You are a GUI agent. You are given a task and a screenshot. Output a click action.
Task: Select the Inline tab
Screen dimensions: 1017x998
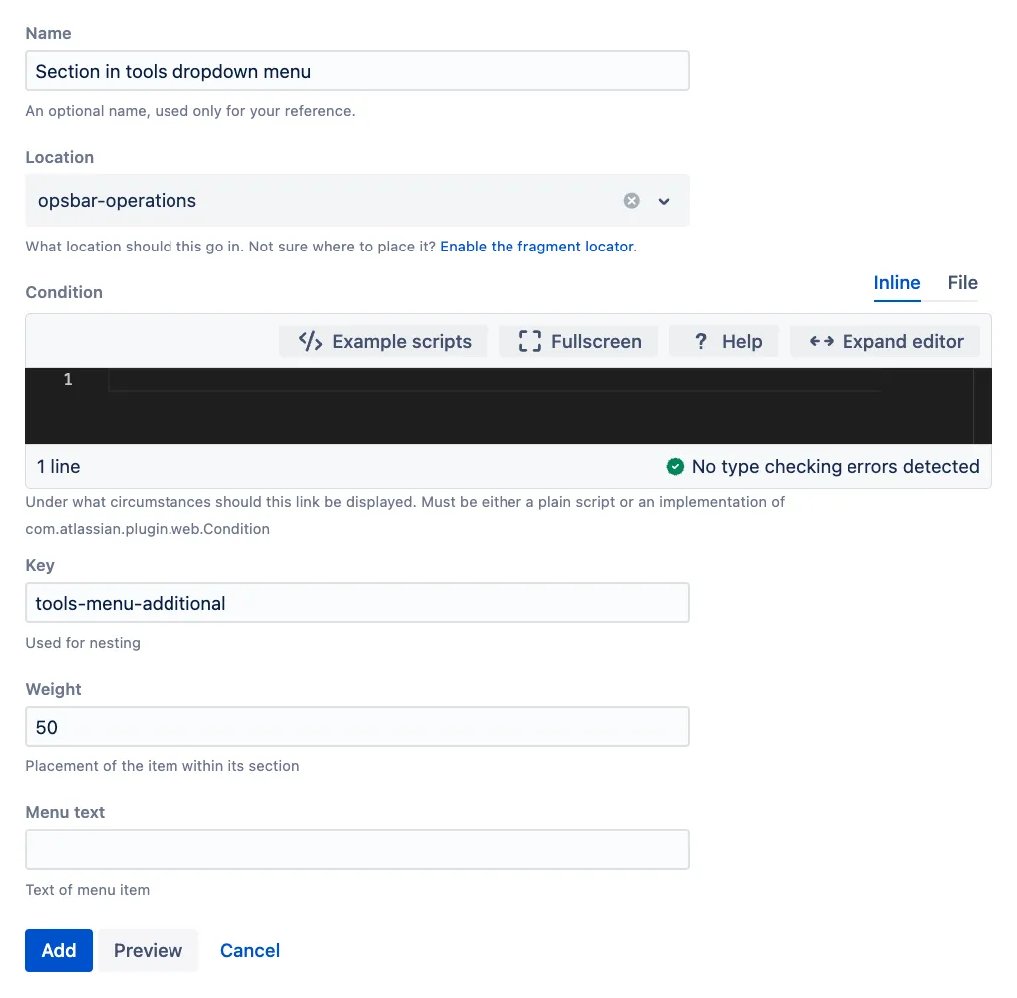[897, 283]
